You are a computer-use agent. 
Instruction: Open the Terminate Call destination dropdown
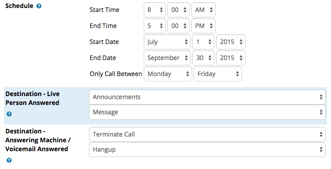point(207,134)
